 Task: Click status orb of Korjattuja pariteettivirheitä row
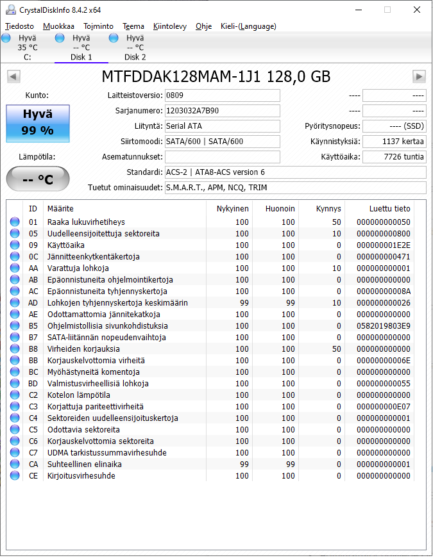coord(15,406)
